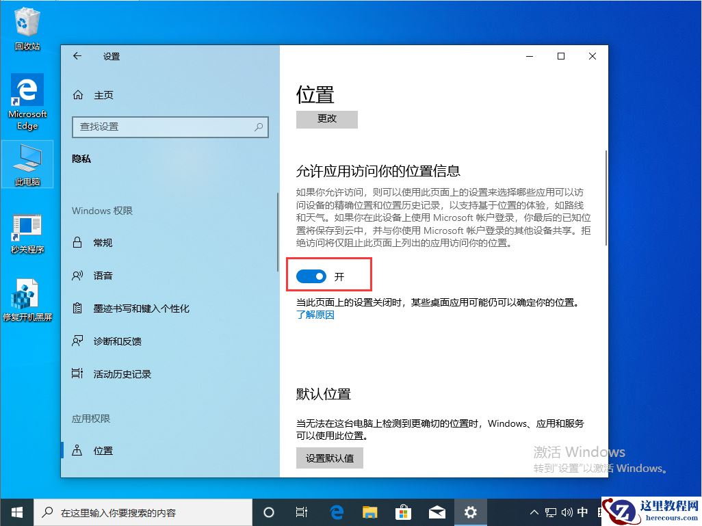
Task: Click the 更改 (Change) button
Action: click(x=326, y=119)
